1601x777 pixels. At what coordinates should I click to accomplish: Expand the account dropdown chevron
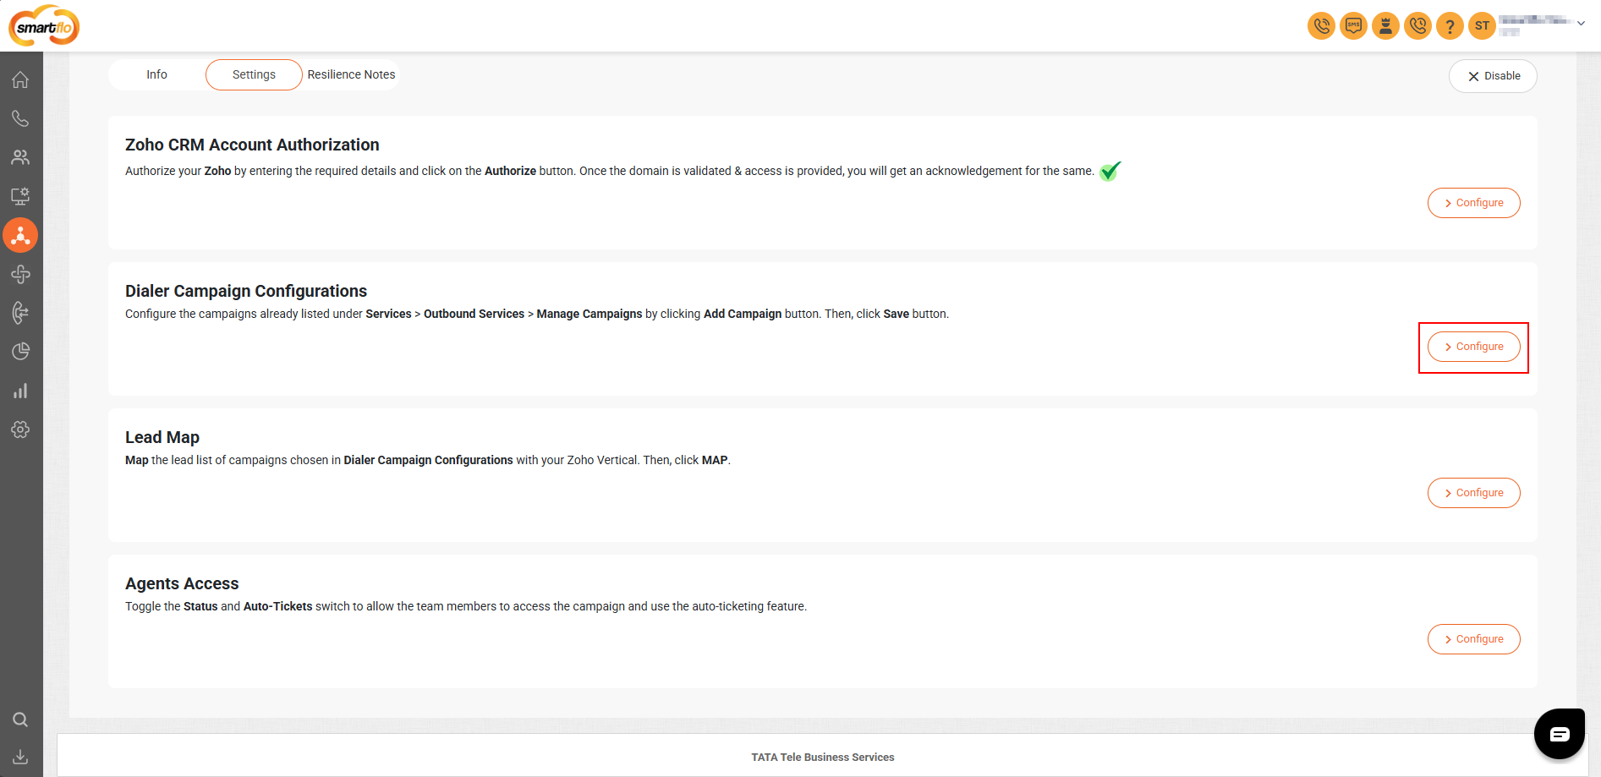[1581, 24]
